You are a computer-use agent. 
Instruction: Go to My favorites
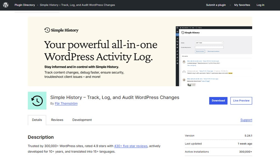pyautogui.click(x=242, y=5)
